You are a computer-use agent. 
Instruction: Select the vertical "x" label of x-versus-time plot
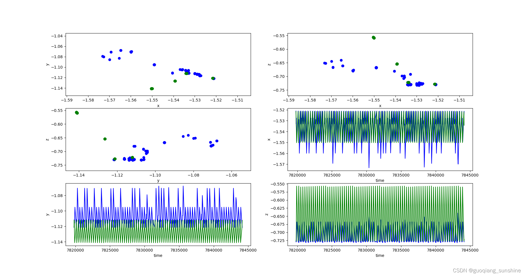pos(269,139)
